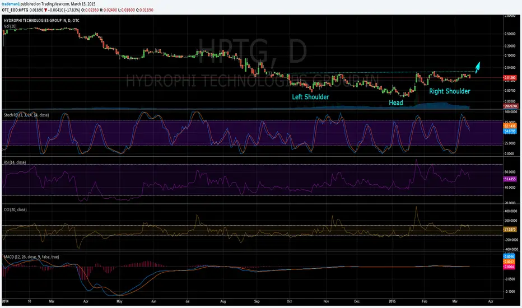Screen dimensions: 522x308
Task: Click the 0.10000 price axis label
Action: pyautogui.click(x=510, y=55)
